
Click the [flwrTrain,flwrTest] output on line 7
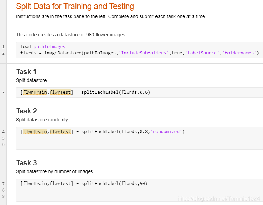tap(47, 183)
